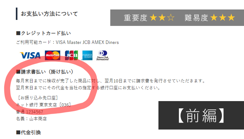Screen dimensions: 244x139
Task: Click the American Express logo
Action: pyautogui.click(x=87, y=55)
